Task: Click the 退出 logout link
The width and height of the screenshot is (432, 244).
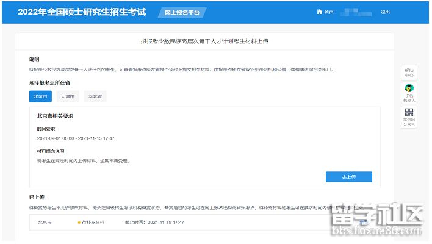Action: 385,12
